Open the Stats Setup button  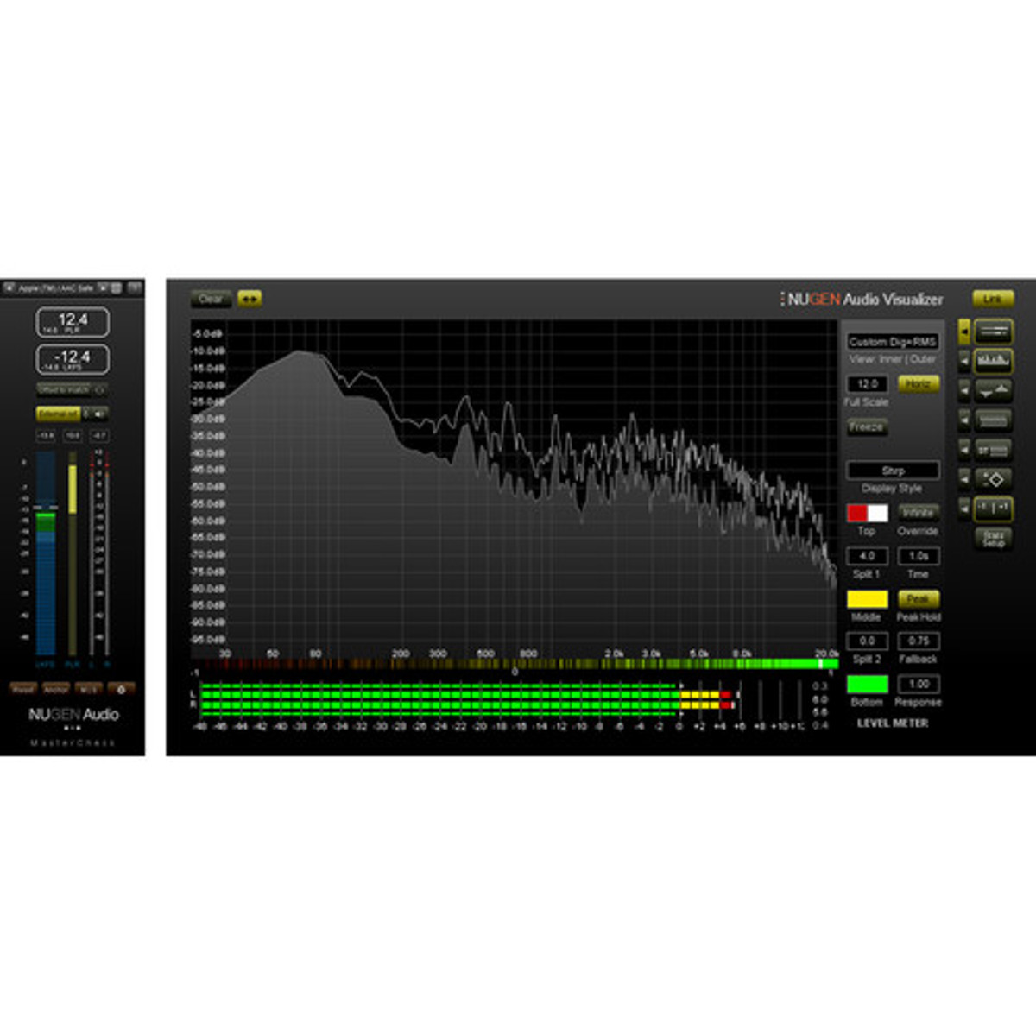(x=993, y=538)
